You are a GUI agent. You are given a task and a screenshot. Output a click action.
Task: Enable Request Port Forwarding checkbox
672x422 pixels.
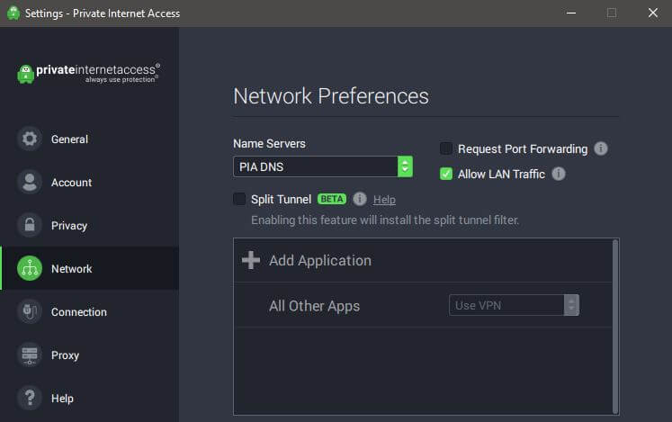tap(446, 148)
